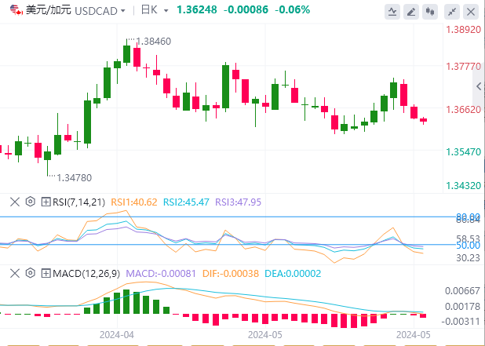Click the US/Canada flag pair icon
The width and height of the screenshot is (485, 346).
(x=16, y=10)
